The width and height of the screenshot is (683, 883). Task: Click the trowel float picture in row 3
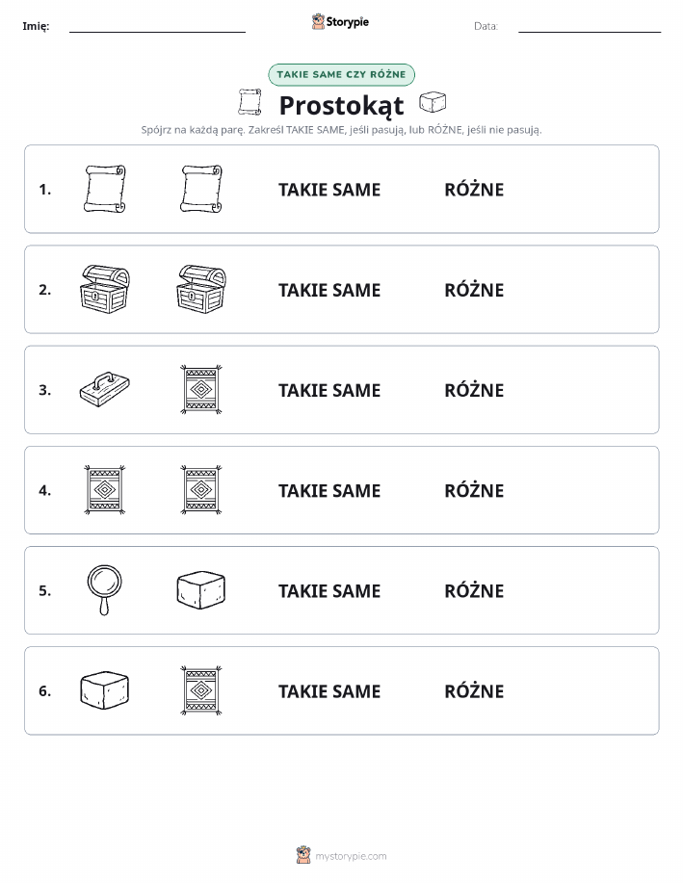pos(105,389)
